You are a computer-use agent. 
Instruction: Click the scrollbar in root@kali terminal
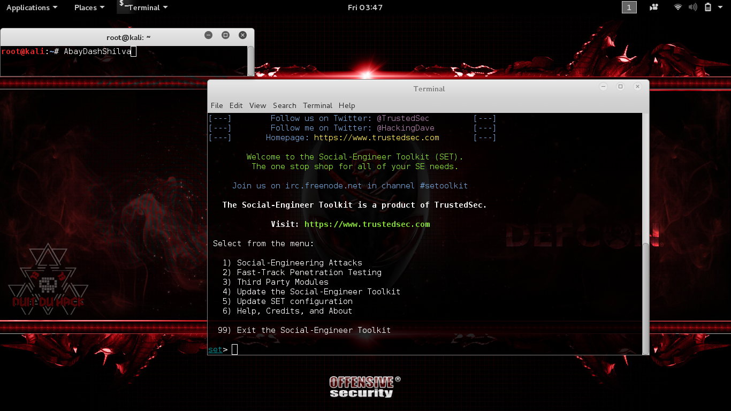click(250, 60)
